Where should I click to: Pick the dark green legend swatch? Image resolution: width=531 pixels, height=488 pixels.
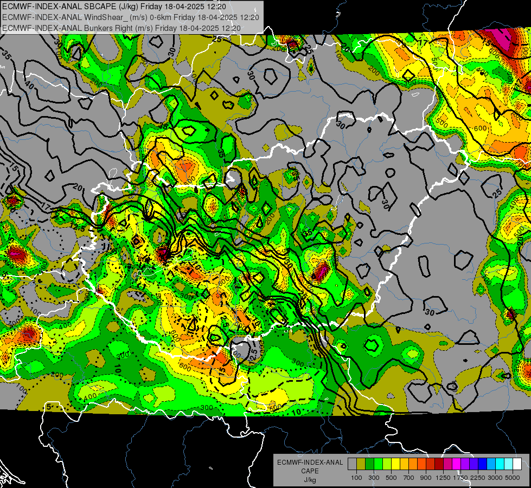click(369, 464)
